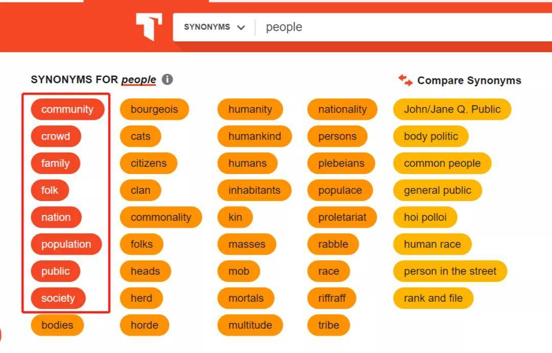The height and width of the screenshot is (353, 552).
Task: Select the community synonym pill
Action: (67, 109)
